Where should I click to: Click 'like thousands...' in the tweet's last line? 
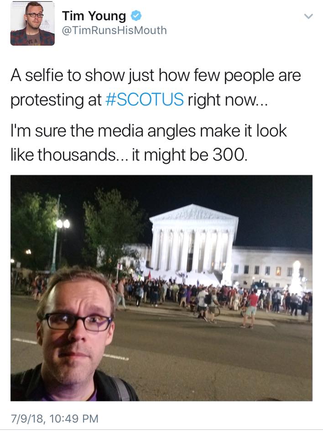coord(69,155)
